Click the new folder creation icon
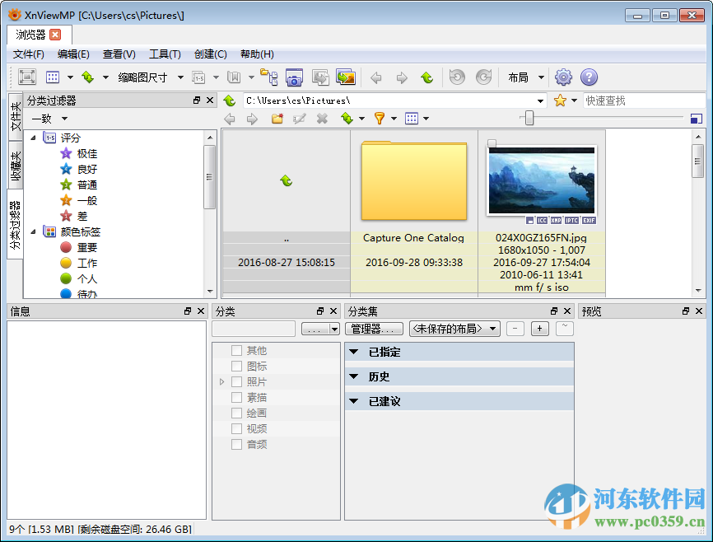The height and width of the screenshot is (542, 713). 277,119
